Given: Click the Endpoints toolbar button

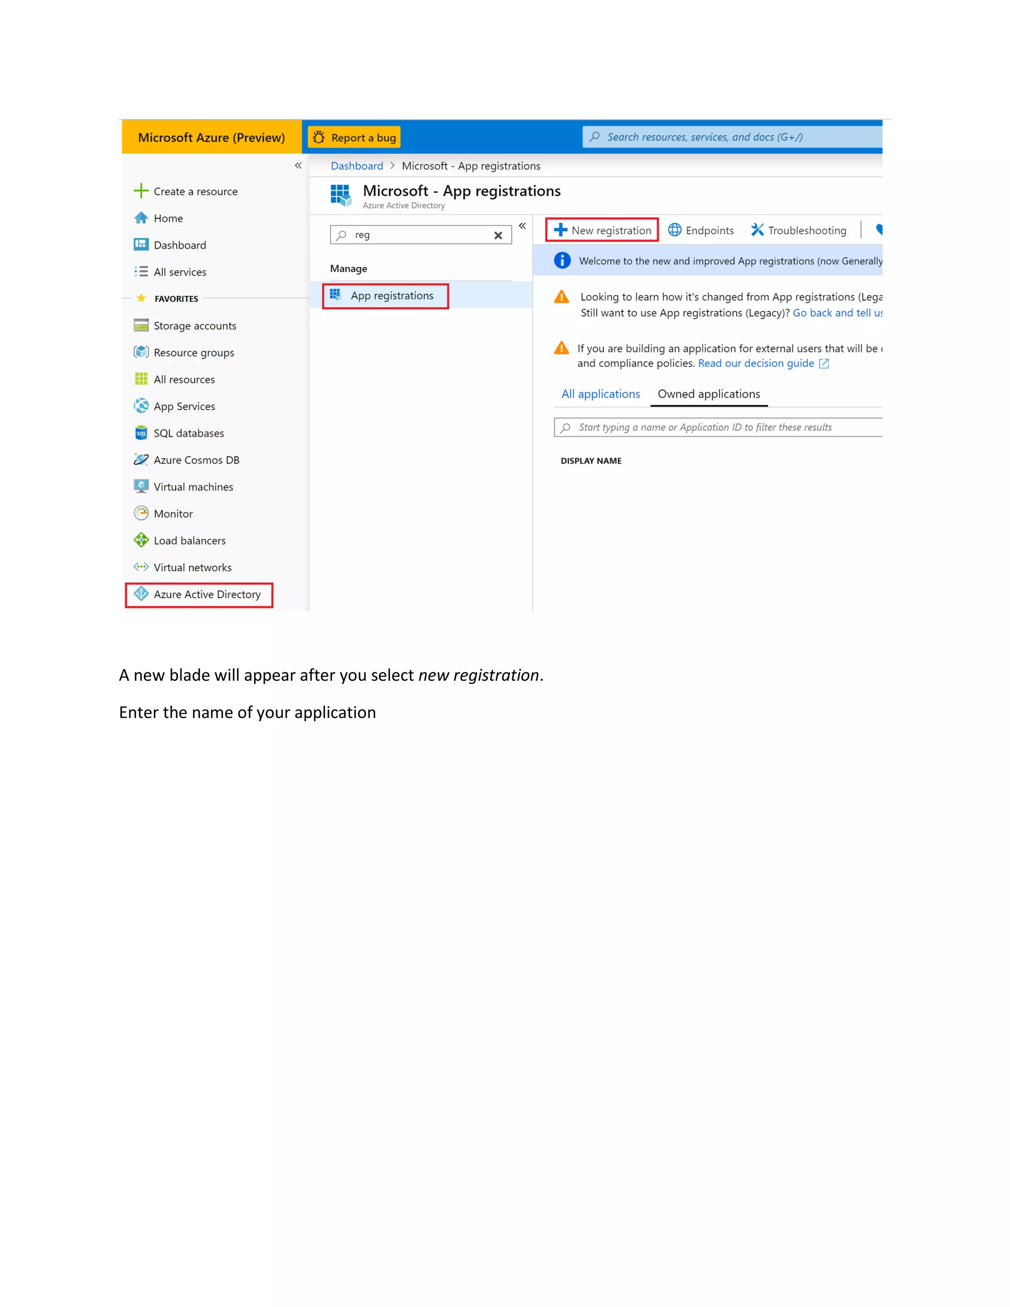Looking at the screenshot, I should click(701, 230).
